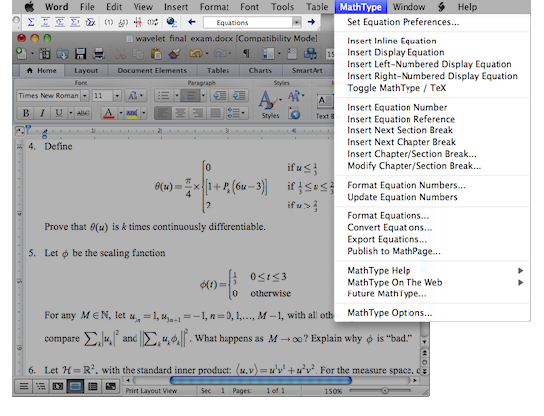
Task: Activate the Format Painter brush
Action: (174, 54)
